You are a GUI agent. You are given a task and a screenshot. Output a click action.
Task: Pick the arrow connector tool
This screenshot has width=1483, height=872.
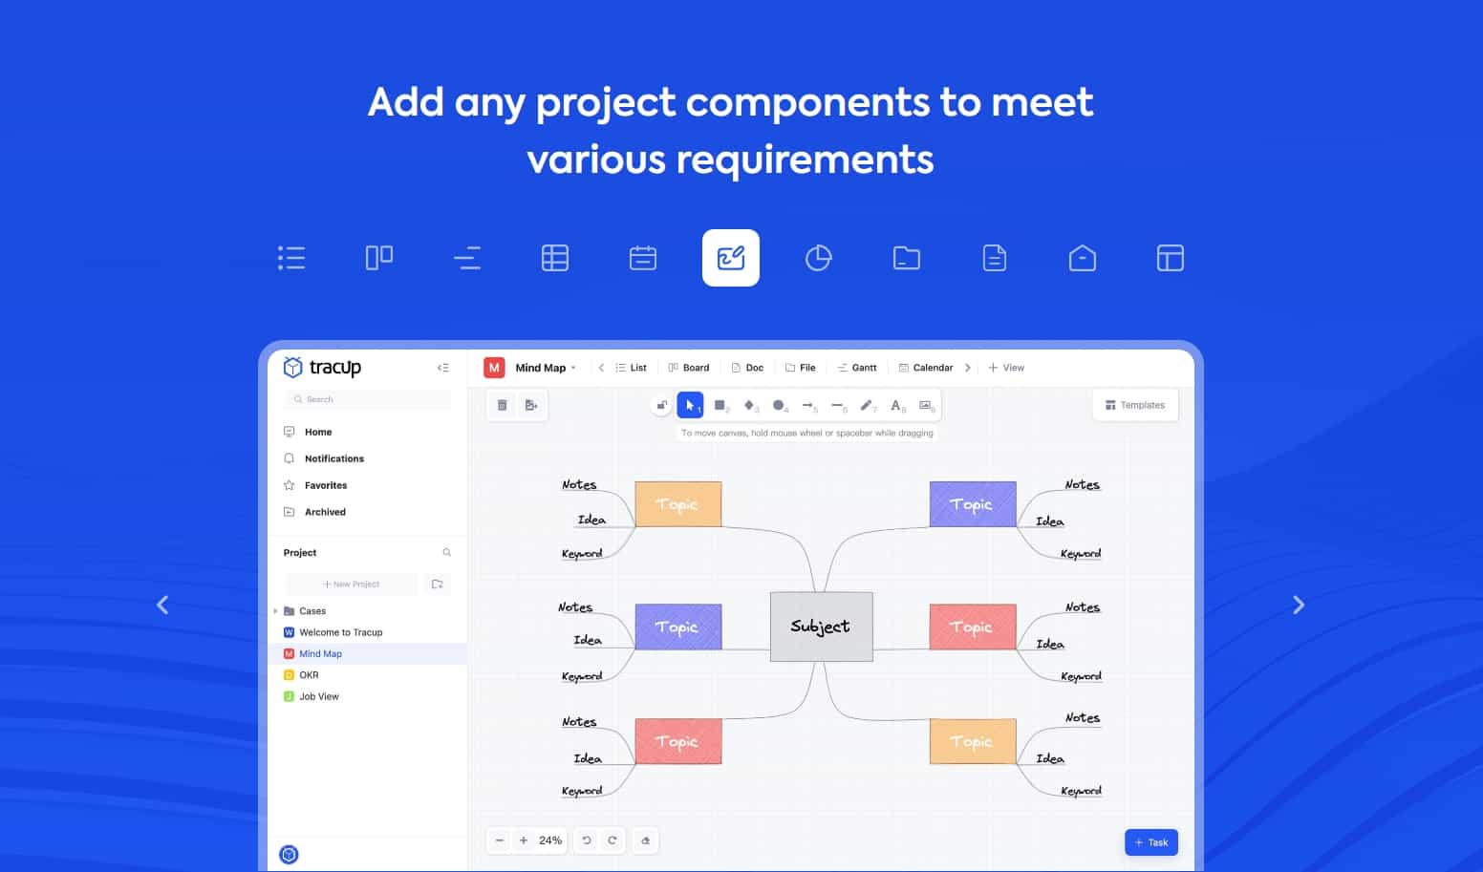tap(808, 405)
